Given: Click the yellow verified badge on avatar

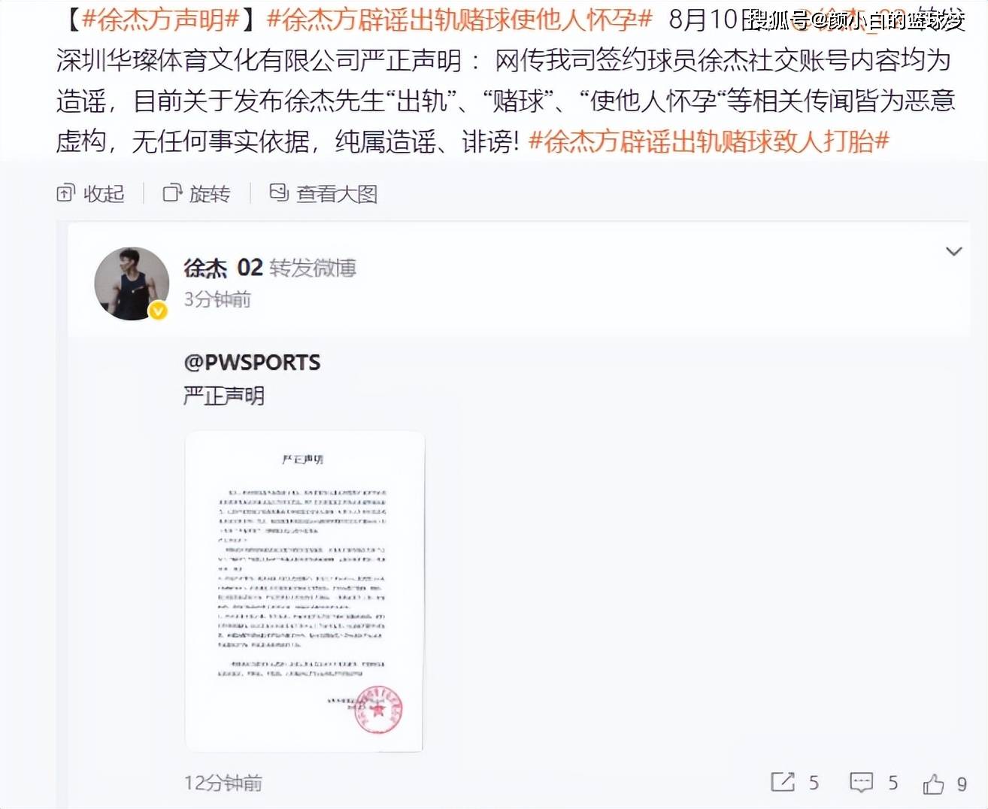Looking at the screenshot, I should (158, 310).
